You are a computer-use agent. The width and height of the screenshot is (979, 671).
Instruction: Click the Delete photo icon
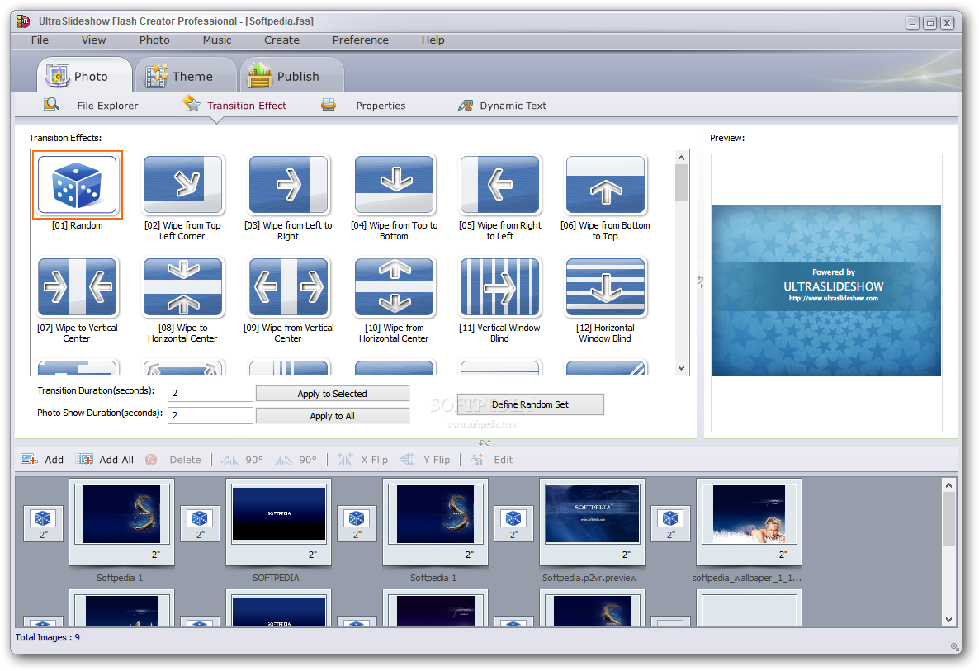[x=151, y=460]
